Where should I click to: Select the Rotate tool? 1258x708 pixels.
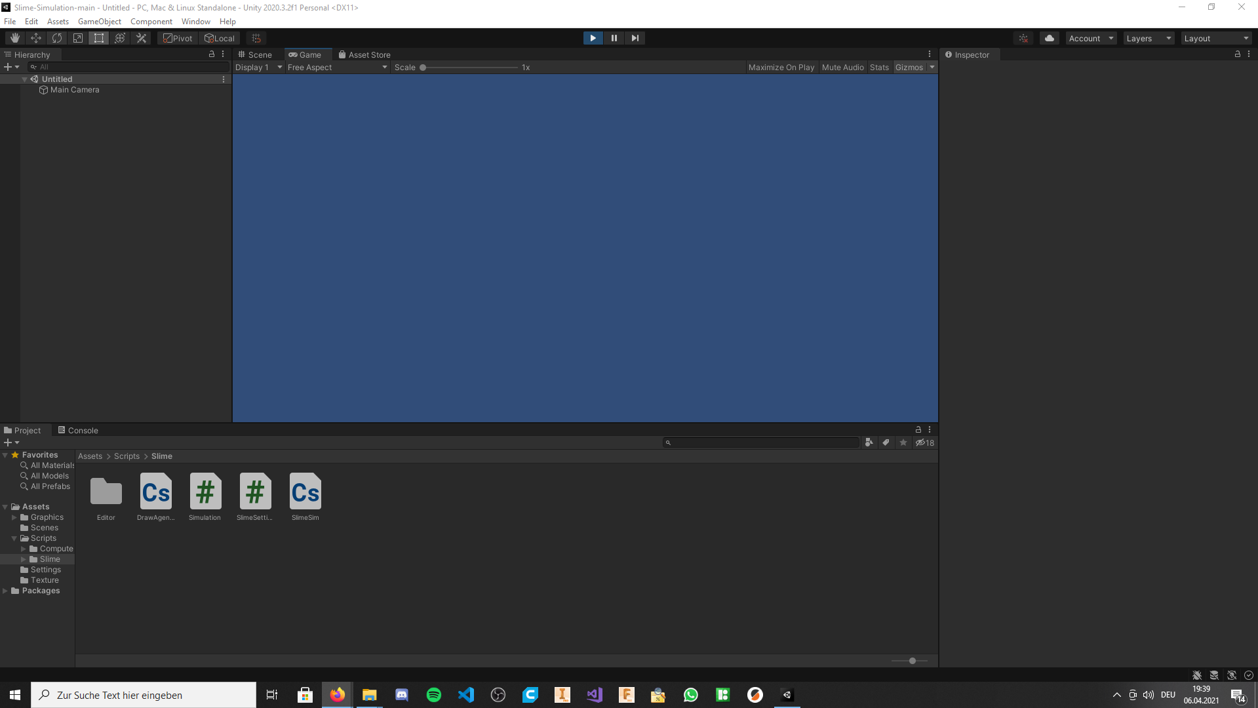coord(56,37)
